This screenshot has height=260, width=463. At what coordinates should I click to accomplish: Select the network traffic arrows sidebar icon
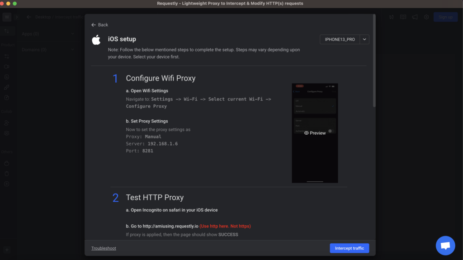7,31
